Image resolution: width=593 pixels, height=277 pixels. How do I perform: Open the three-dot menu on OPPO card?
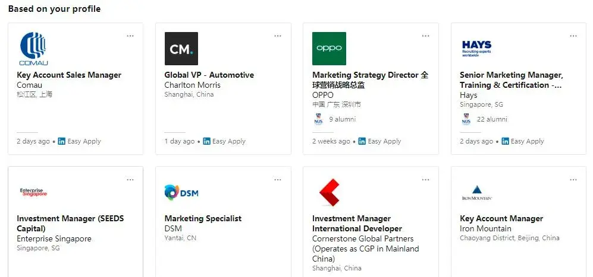[425, 36]
